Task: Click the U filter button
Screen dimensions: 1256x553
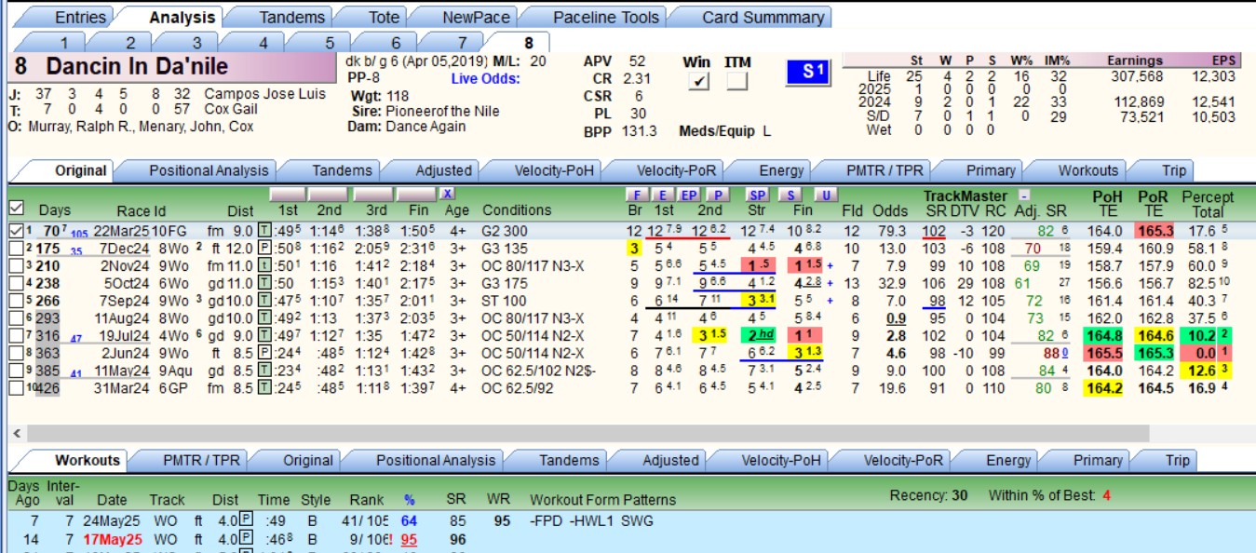Action: [824, 195]
